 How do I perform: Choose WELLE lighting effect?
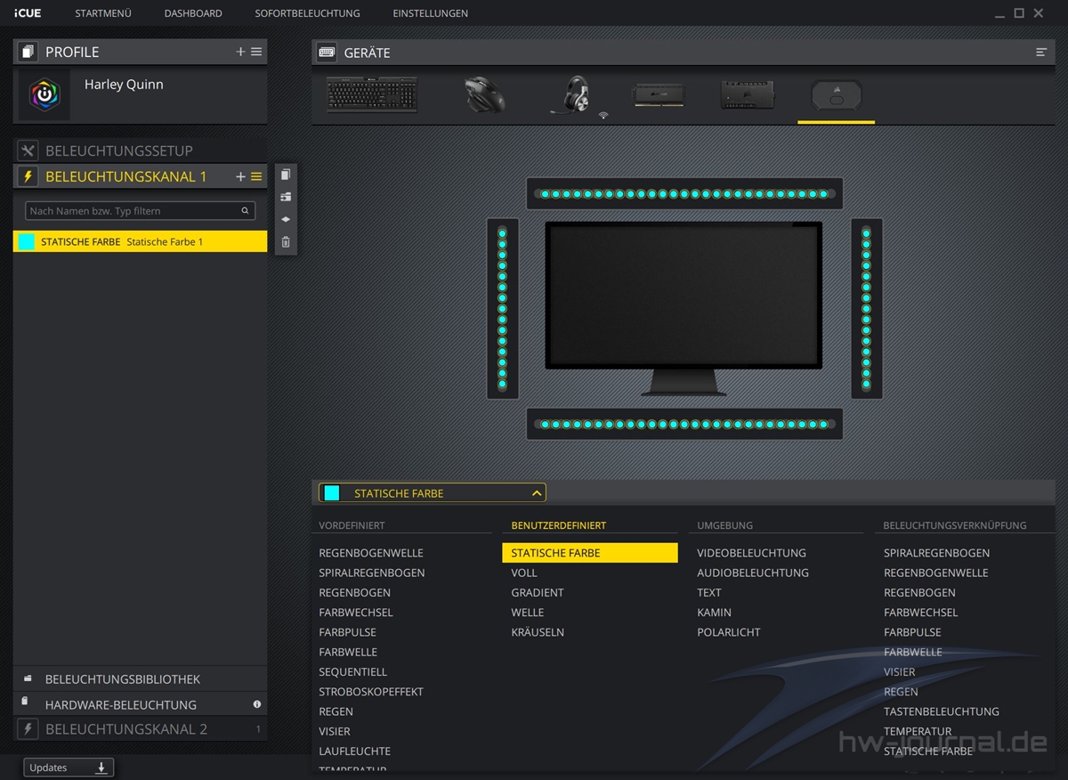point(528,613)
